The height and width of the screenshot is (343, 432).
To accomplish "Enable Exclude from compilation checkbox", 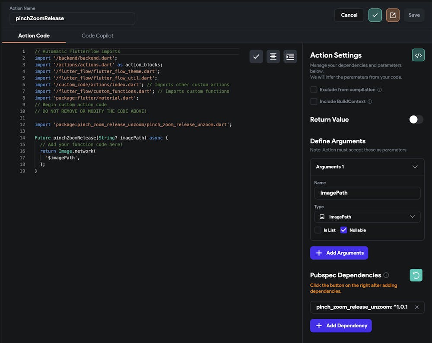I will [314, 90].
